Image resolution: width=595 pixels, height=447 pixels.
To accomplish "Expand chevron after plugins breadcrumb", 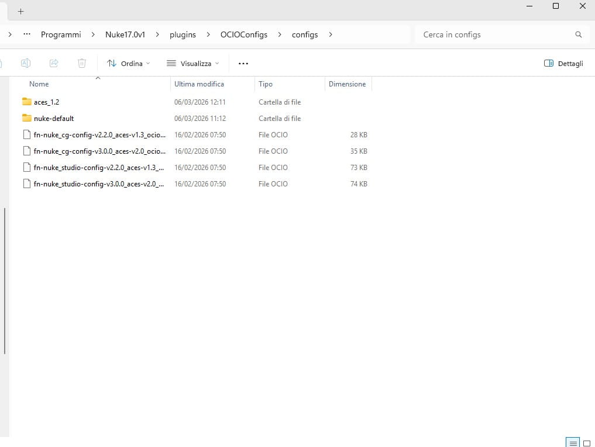I will point(208,34).
